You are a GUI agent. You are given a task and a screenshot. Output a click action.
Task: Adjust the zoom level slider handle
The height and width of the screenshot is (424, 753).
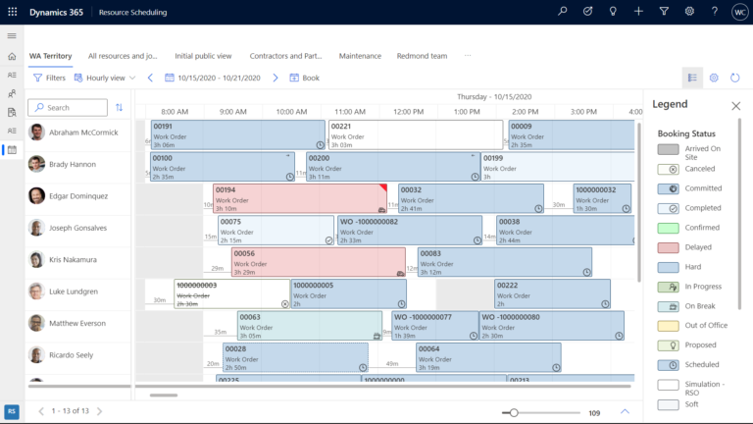513,412
